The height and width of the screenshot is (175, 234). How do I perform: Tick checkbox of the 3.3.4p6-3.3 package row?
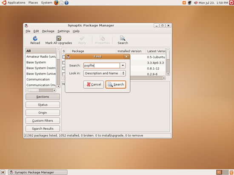pyautogui.click(x=63, y=63)
